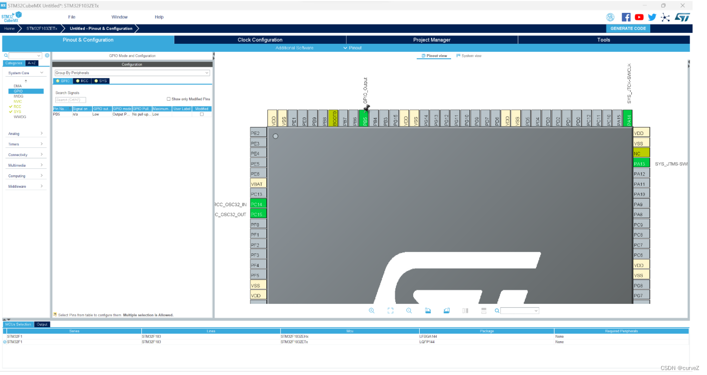Image resolution: width=707 pixels, height=375 pixels.
Task: Open the Output tab at the bottom
Action: [42, 324]
